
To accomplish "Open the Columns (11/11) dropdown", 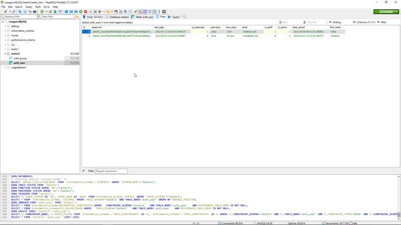I will [364, 22].
